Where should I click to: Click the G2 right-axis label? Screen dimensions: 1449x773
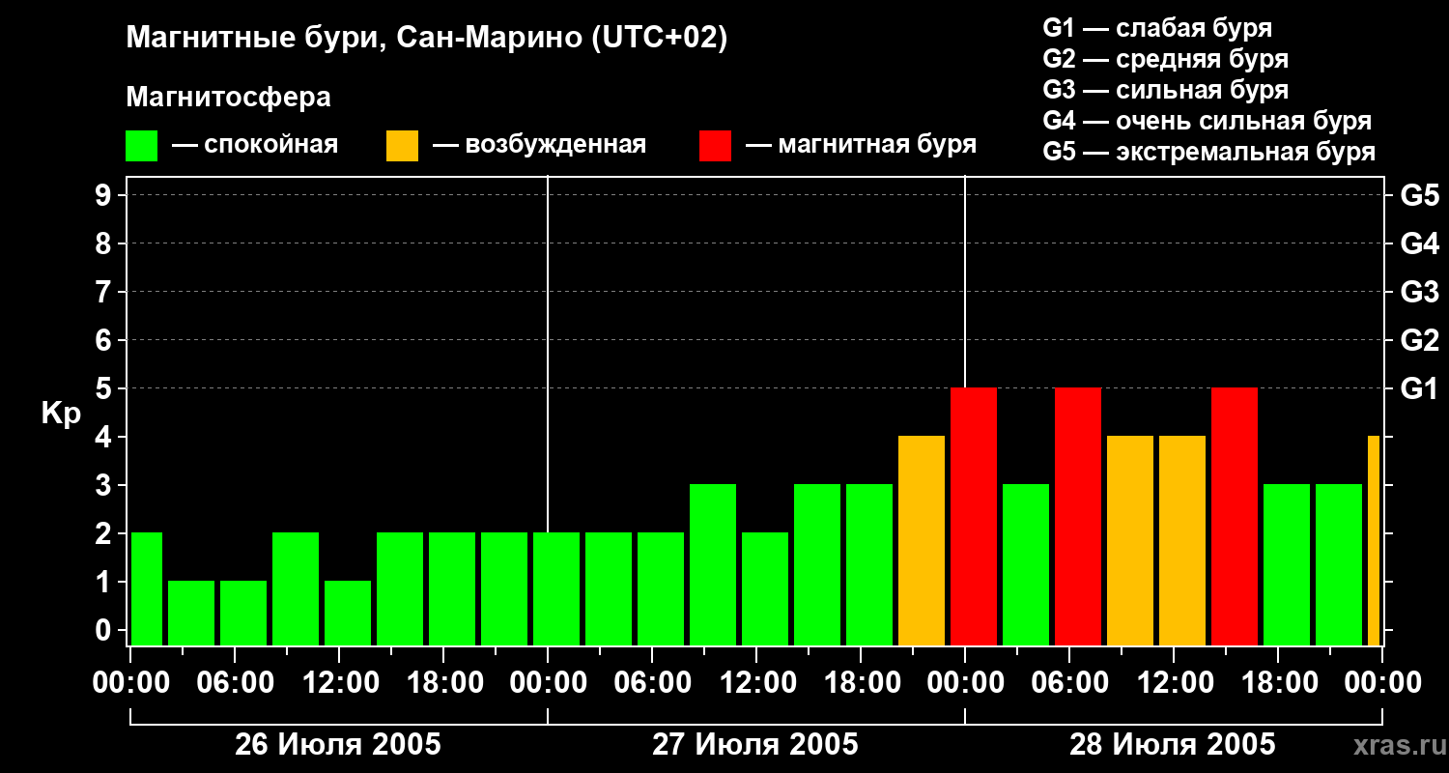pyautogui.click(x=1419, y=340)
